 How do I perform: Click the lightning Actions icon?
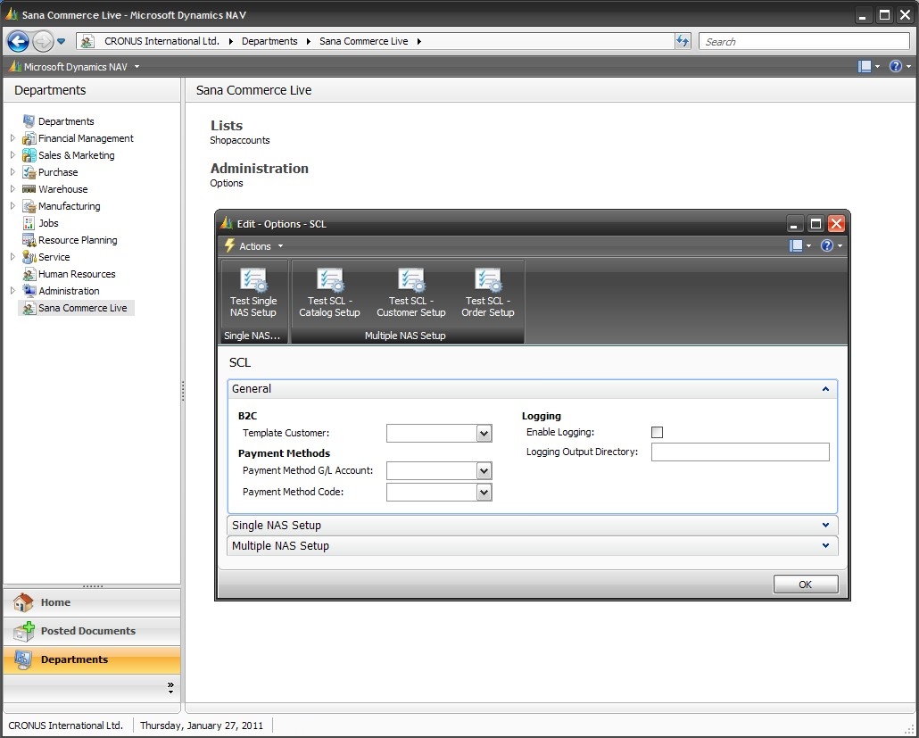[230, 245]
